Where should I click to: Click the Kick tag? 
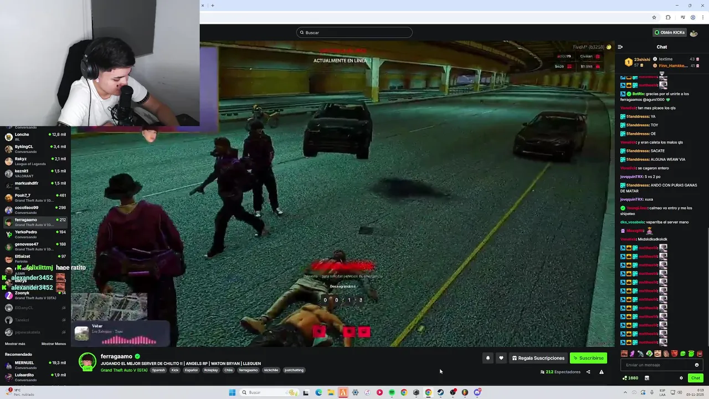[175, 370]
